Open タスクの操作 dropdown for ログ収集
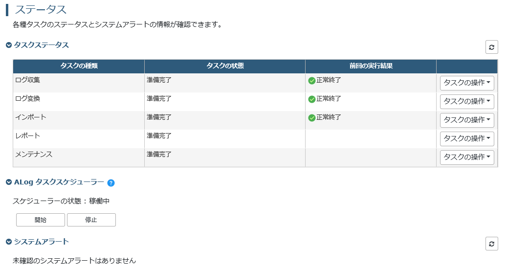The width and height of the screenshot is (507, 271). click(467, 83)
